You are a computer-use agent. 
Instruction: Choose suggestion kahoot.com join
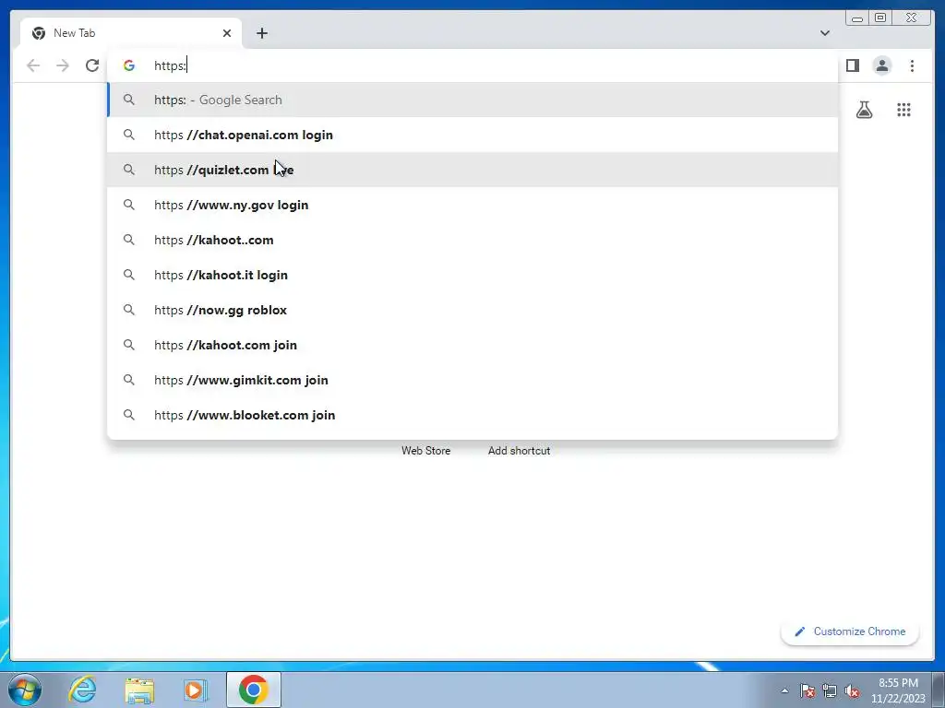coord(472,345)
